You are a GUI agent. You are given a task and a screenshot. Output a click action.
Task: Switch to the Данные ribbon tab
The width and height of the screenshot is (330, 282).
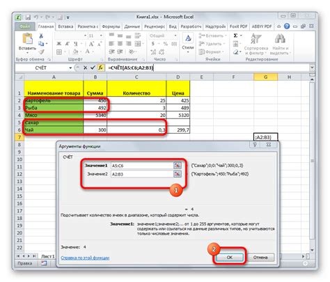click(132, 26)
